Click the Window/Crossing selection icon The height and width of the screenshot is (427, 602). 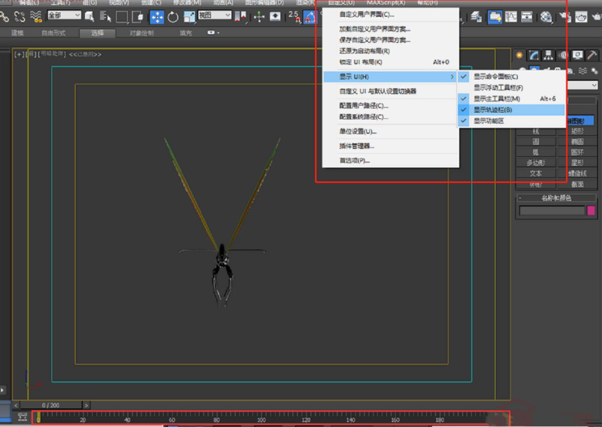138,17
